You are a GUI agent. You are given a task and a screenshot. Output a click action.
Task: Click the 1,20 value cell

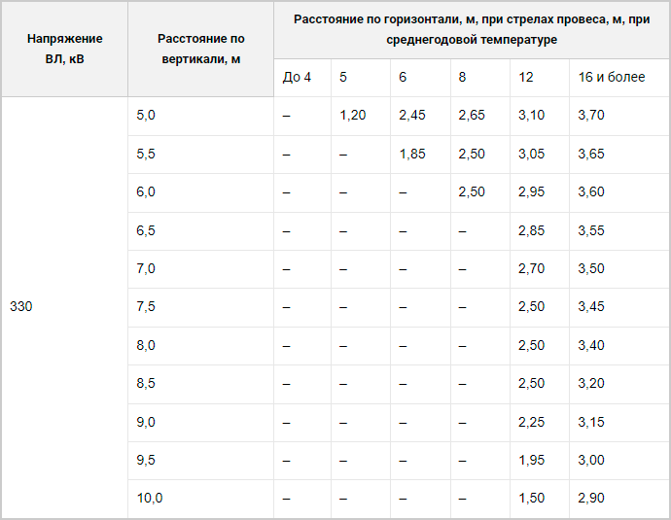[361, 116]
